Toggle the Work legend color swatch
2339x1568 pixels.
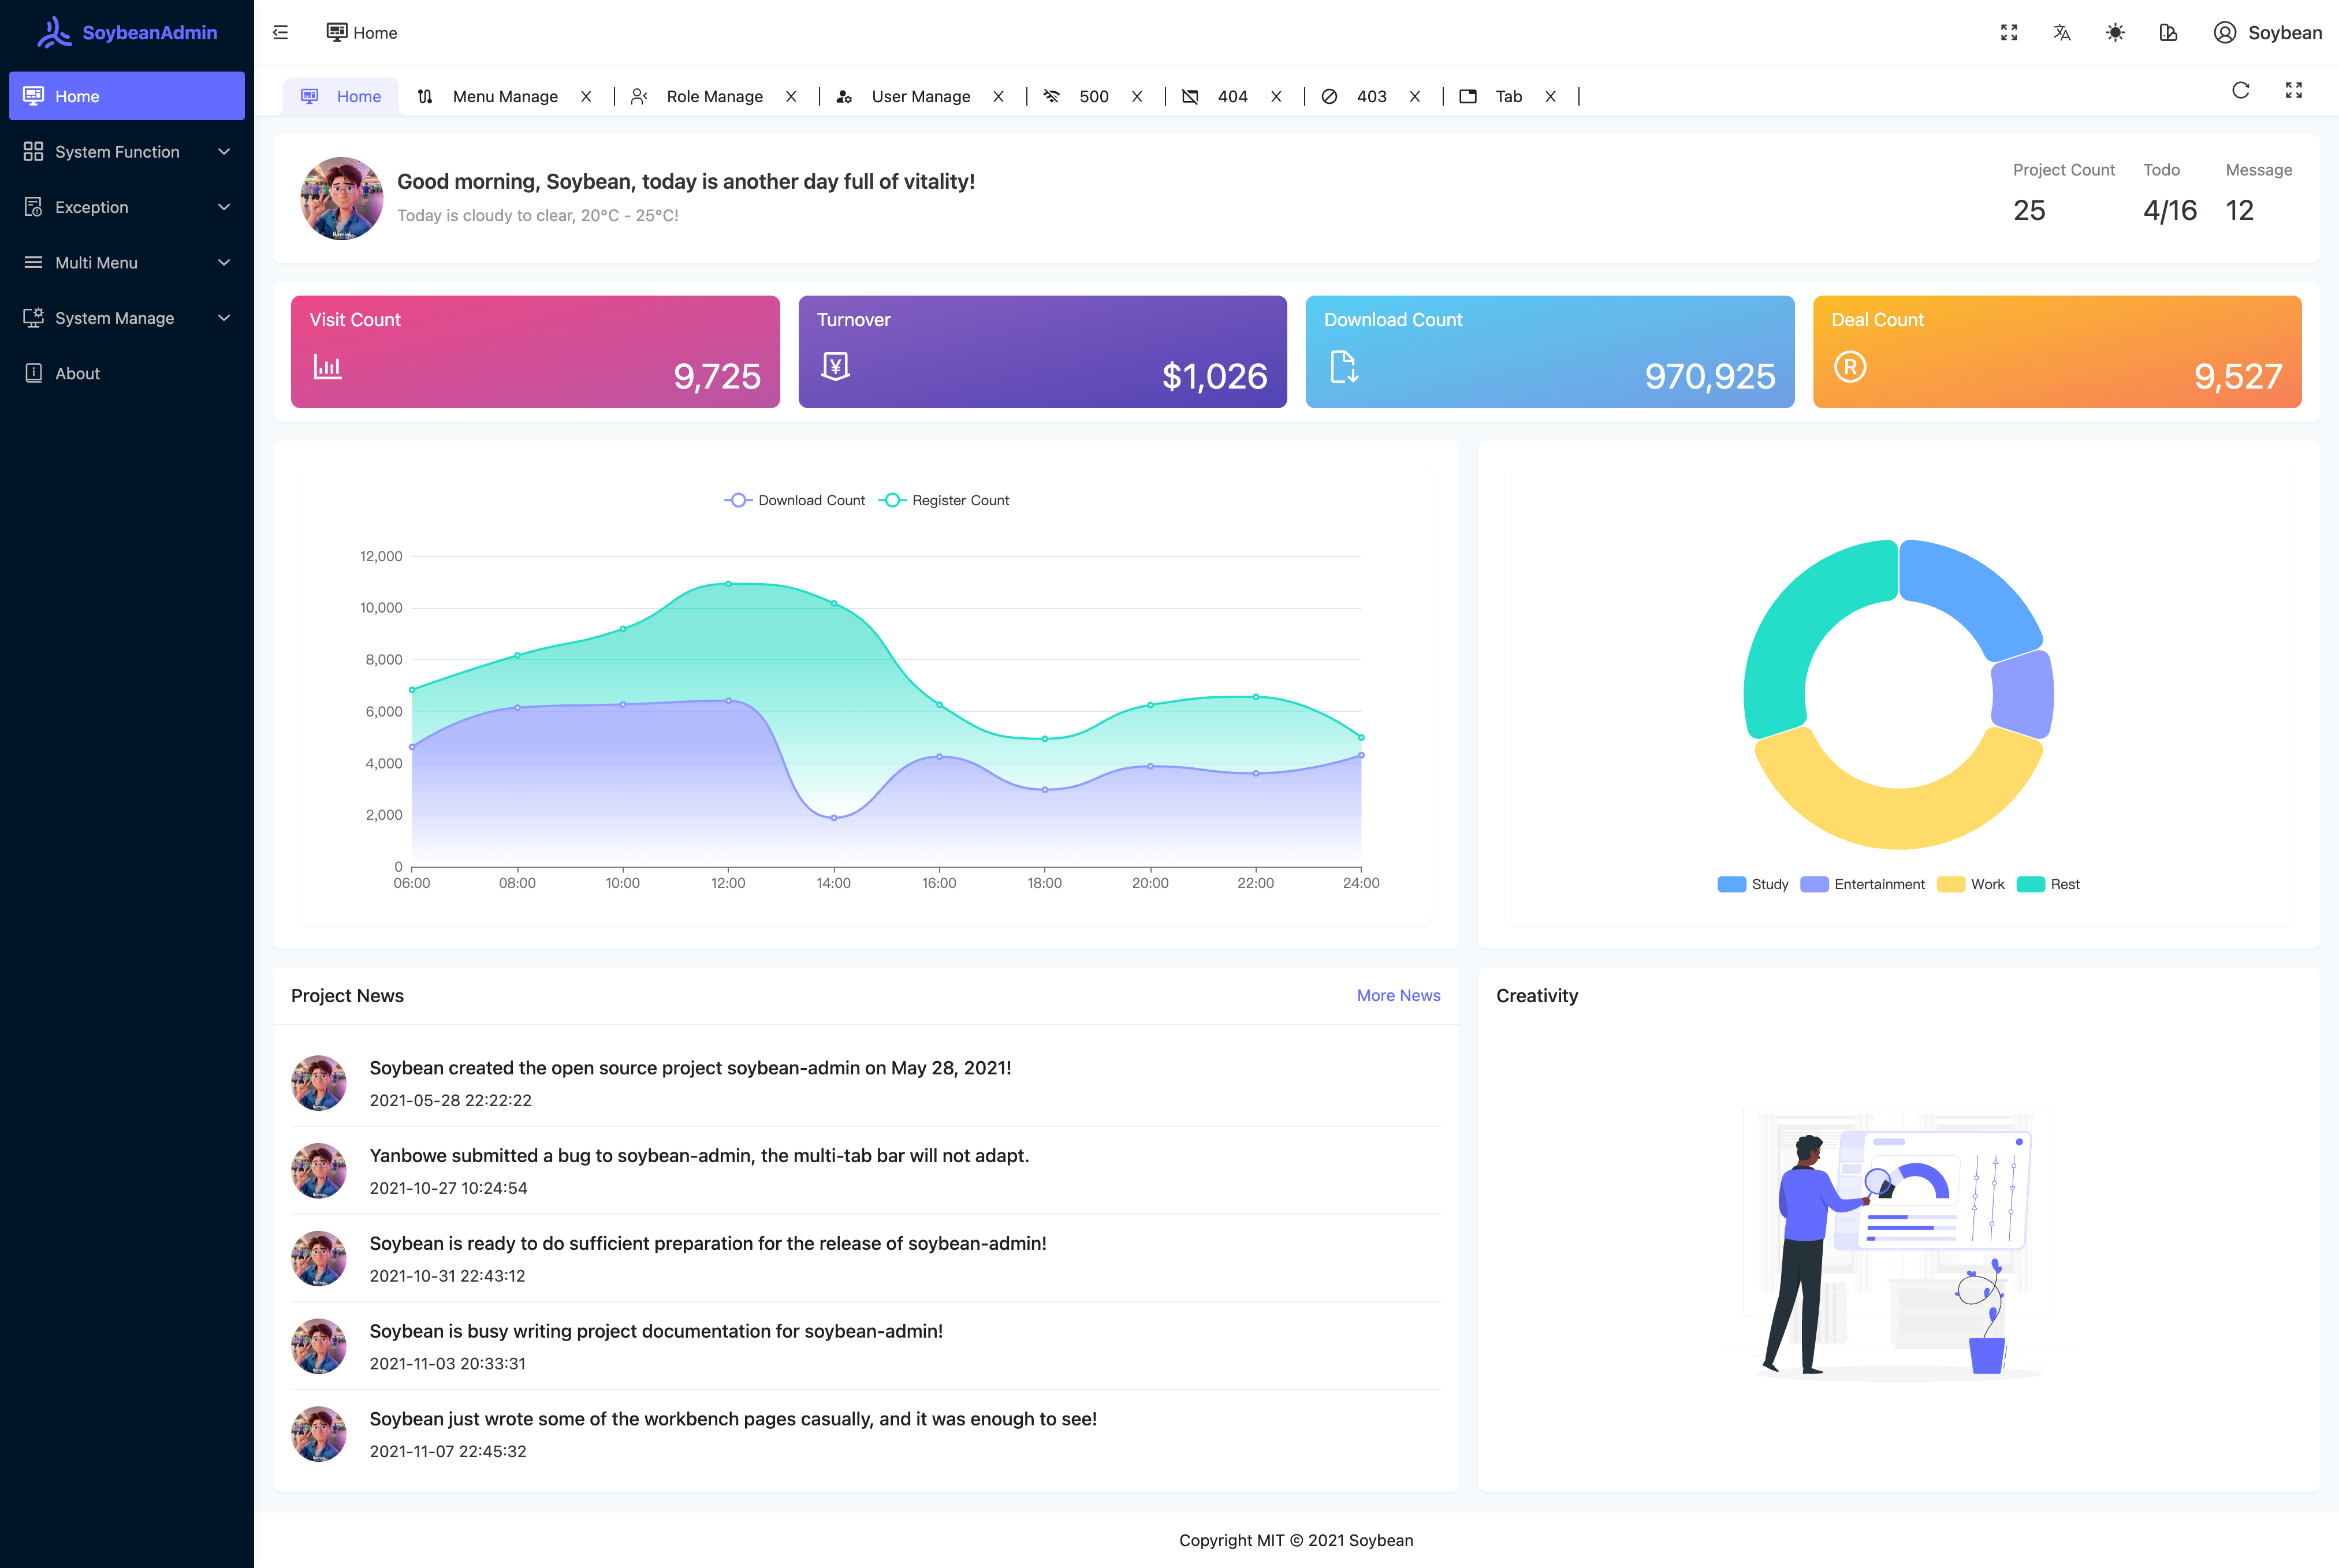click(x=1950, y=884)
